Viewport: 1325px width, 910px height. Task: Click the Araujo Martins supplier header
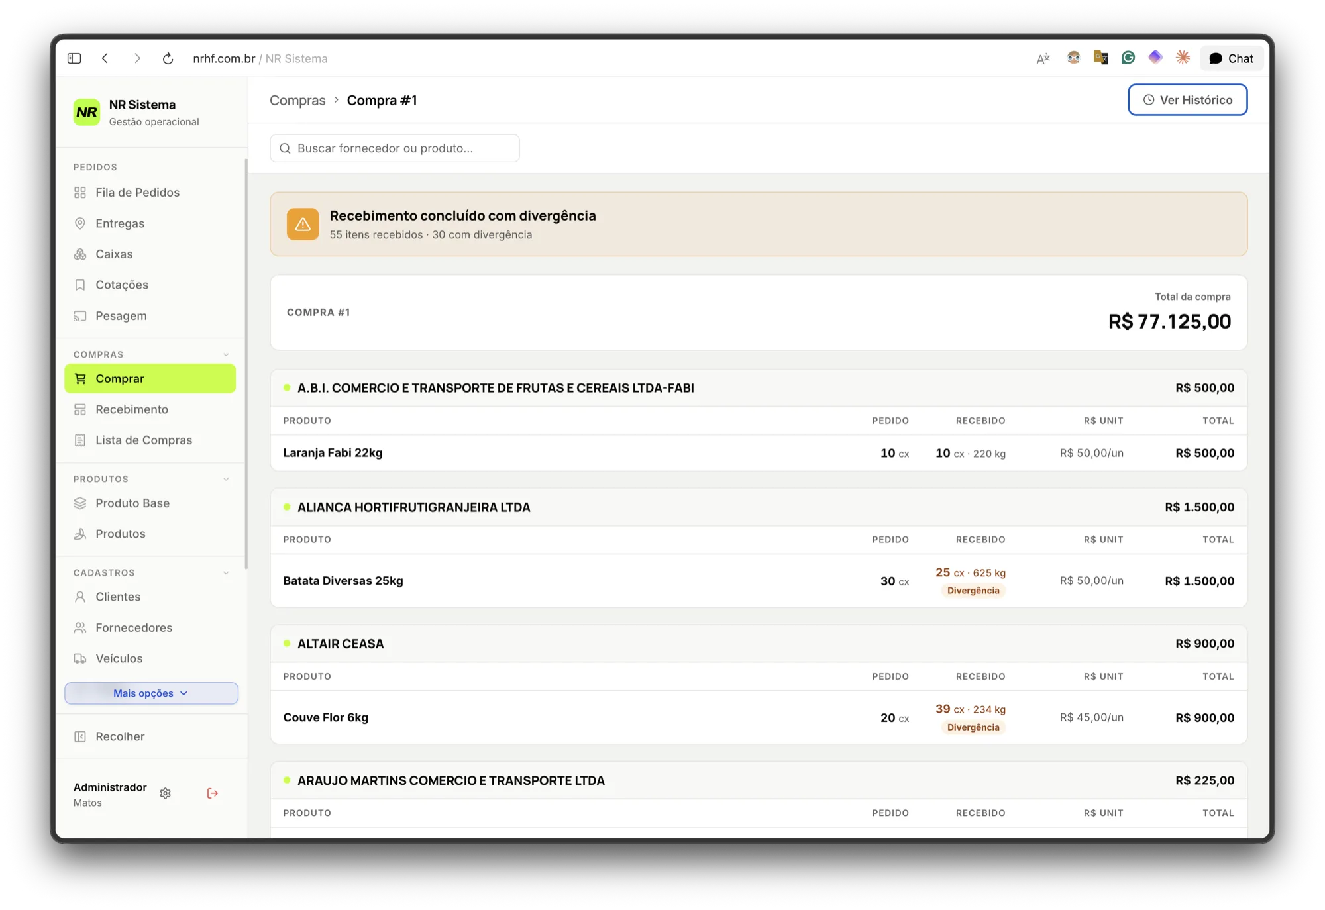coord(759,780)
